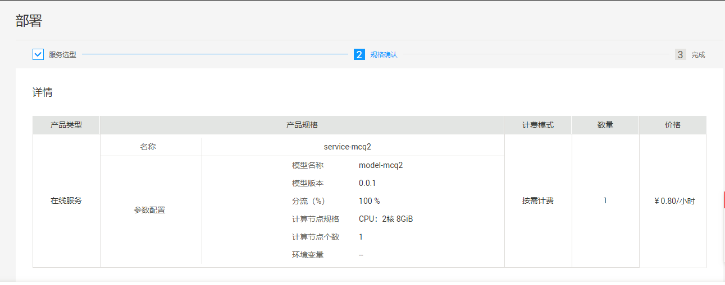This screenshot has height=285, width=725.
Task: Click the 名称 row label
Action: [148, 147]
